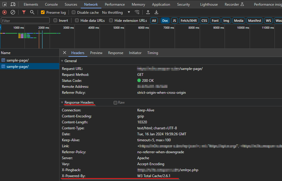This screenshot has height=181, width=282.
Task: Click the import HAR upload icon
Action: coord(148,12)
